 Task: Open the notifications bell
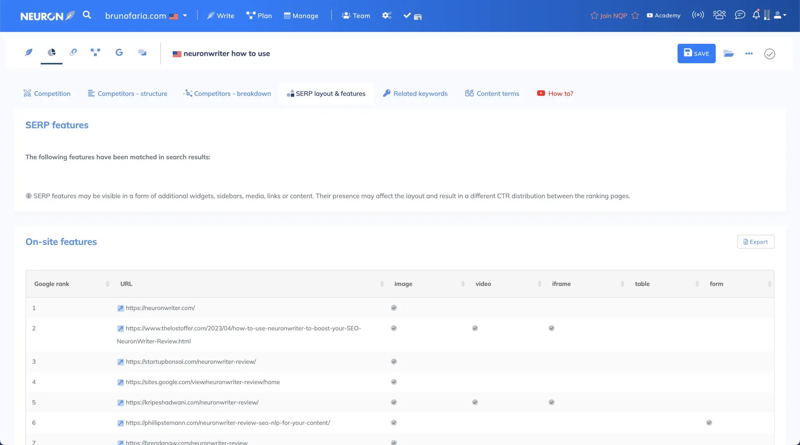click(x=756, y=15)
